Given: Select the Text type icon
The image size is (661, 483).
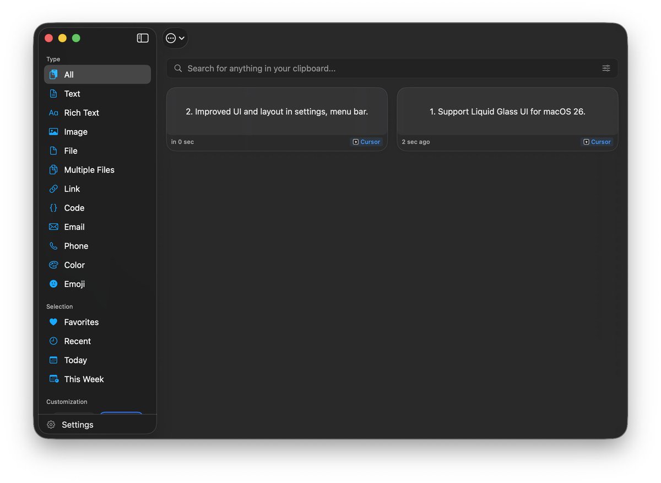Looking at the screenshot, I should pos(53,94).
